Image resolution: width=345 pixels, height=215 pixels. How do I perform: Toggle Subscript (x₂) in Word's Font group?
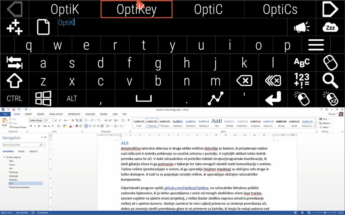[49, 126]
